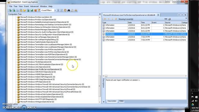This screenshot has width=199, height=112.
Task: Click the second green floppy save icon
Action: (32, 10)
